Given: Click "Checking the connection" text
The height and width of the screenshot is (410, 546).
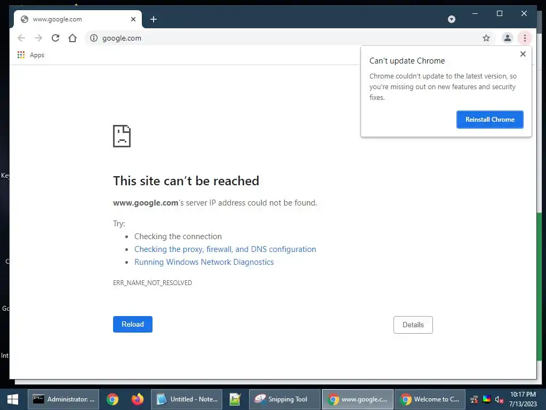Looking at the screenshot, I should coord(178,236).
